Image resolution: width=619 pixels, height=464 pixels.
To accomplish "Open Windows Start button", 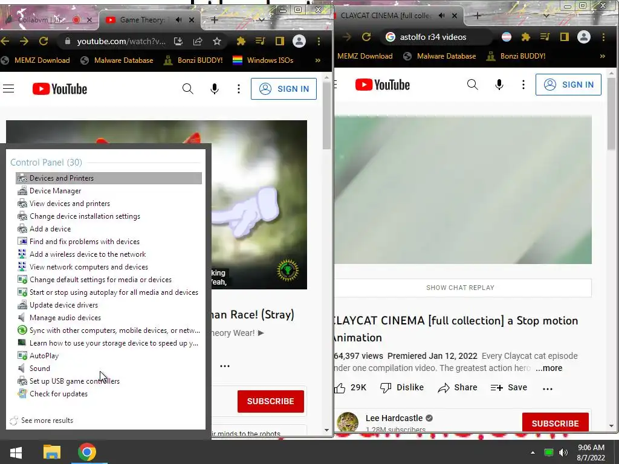I will 16,452.
